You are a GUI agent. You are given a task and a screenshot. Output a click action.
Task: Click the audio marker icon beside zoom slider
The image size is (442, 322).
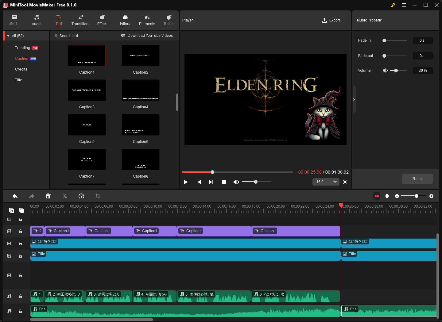point(387,196)
